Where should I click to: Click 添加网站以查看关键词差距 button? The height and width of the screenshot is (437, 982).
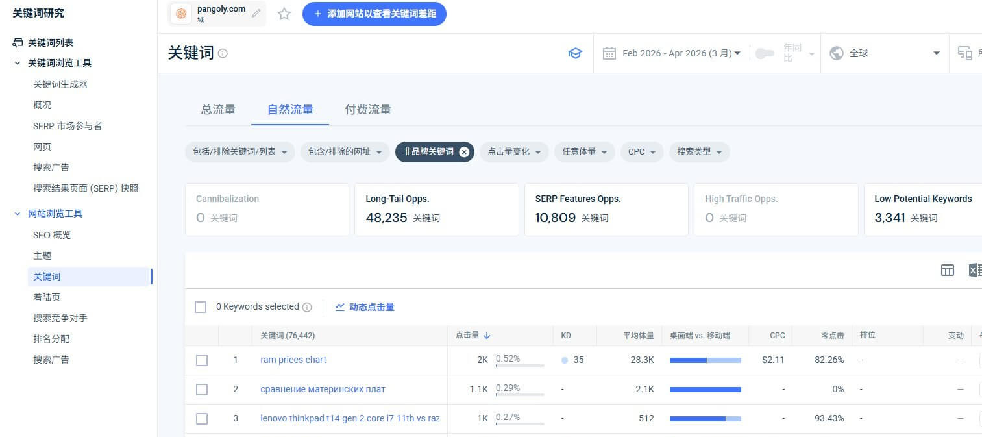374,14
